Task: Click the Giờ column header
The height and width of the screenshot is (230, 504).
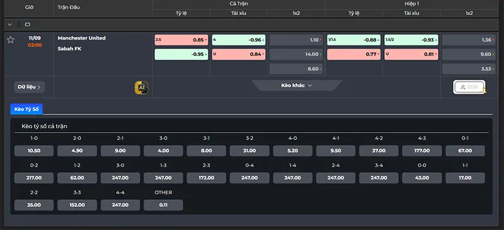Action: click(x=29, y=7)
